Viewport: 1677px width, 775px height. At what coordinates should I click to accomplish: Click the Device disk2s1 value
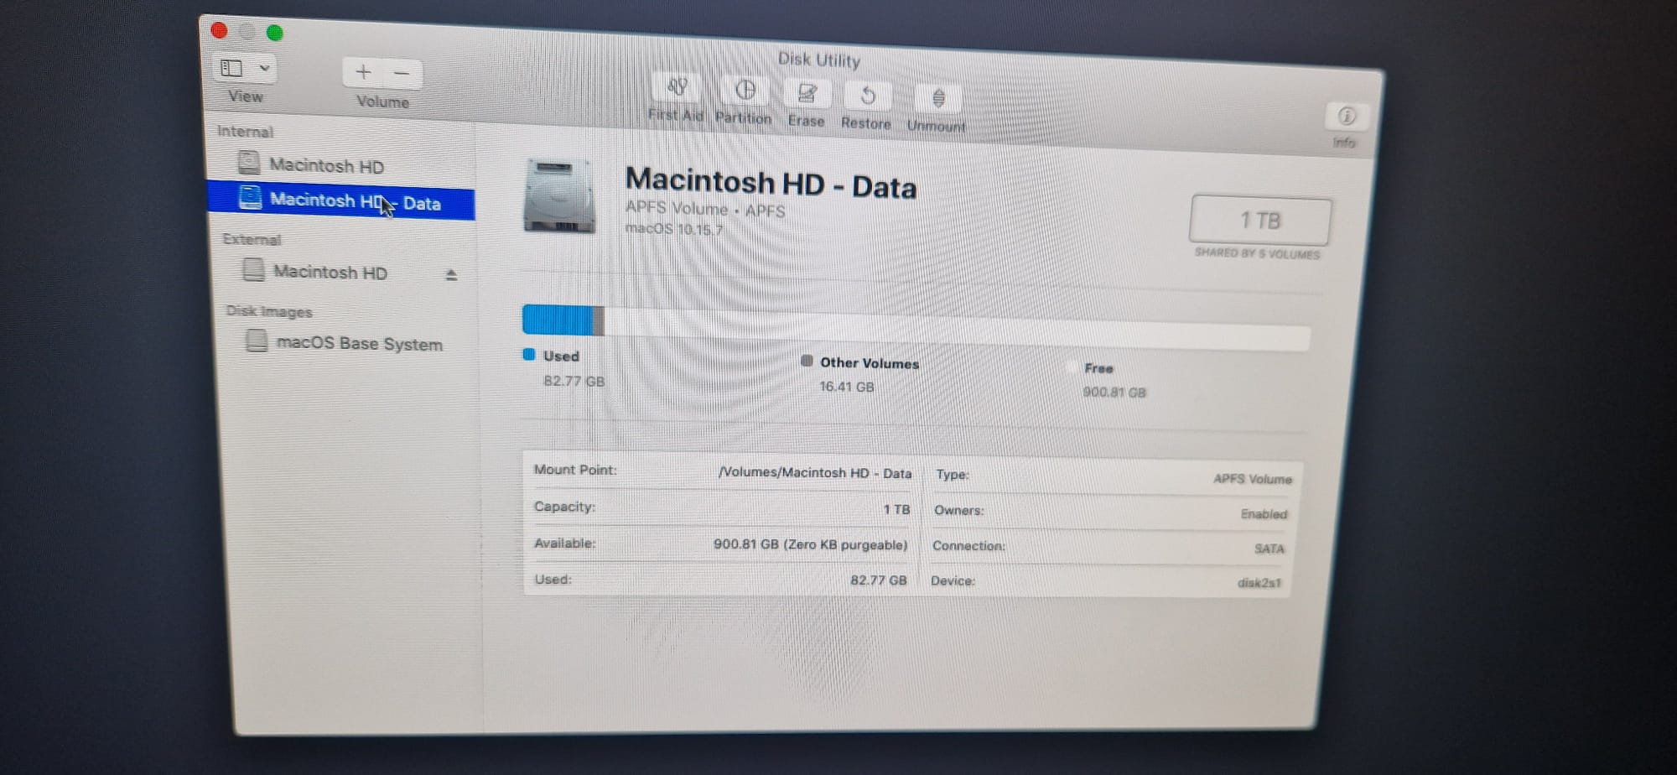tap(1259, 583)
